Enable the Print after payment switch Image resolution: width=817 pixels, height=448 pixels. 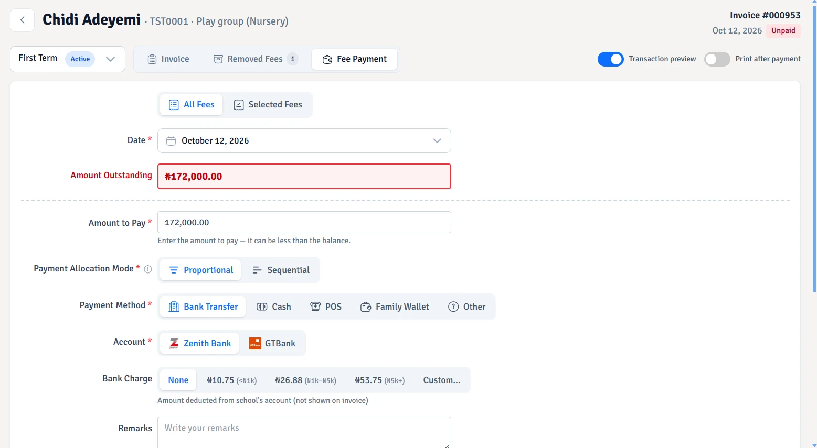[x=717, y=59]
